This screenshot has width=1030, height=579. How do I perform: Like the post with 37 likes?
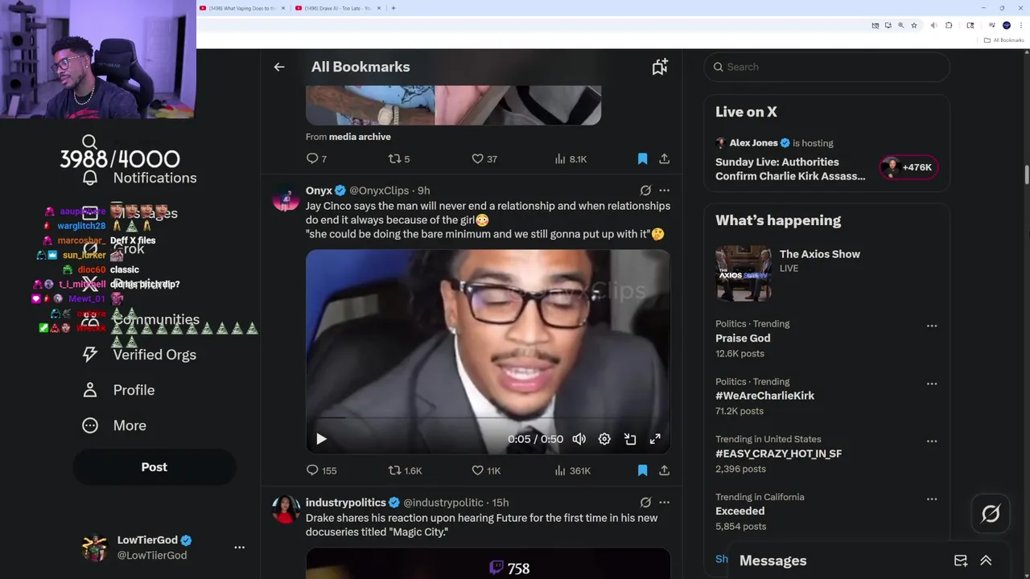tap(484, 159)
